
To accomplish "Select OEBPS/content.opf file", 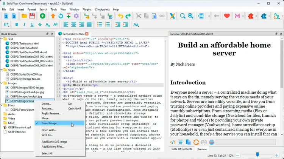I will (19, 127).
